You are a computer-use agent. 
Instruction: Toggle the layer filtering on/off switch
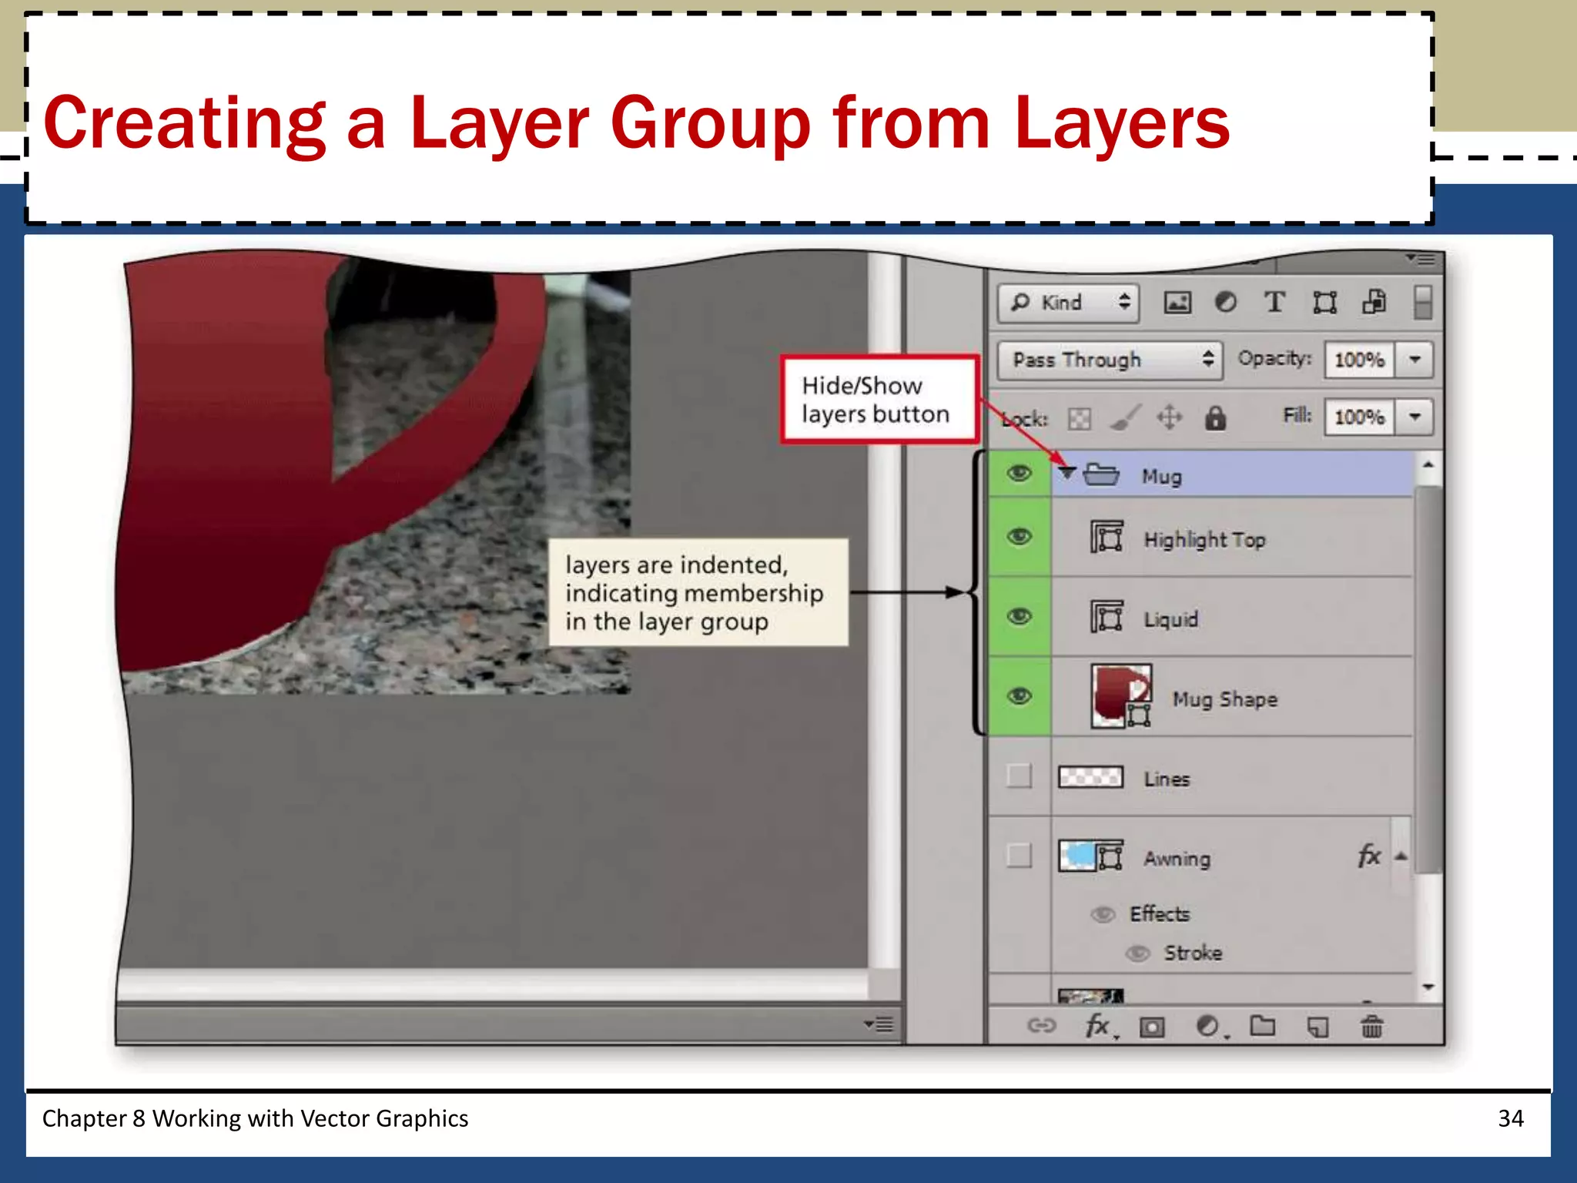(1423, 302)
